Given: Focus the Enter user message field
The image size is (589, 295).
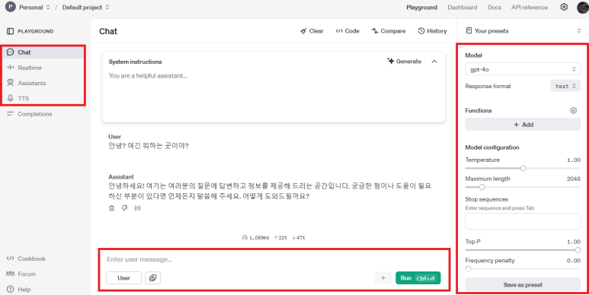Looking at the screenshot, I should coord(274,259).
